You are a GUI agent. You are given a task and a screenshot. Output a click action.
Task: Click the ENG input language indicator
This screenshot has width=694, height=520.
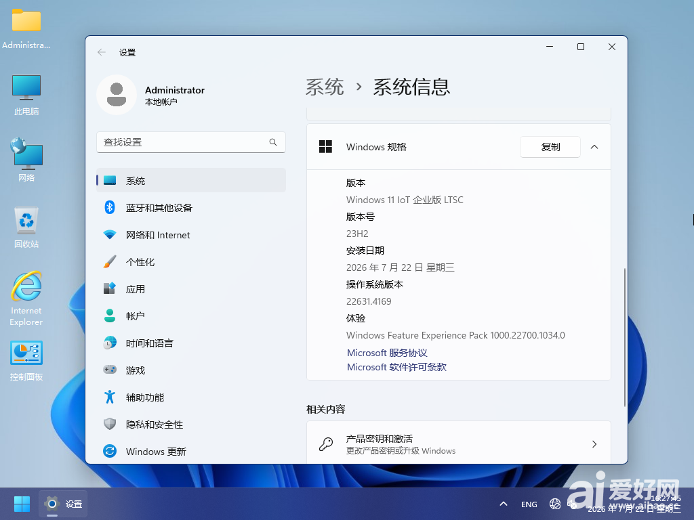(x=529, y=504)
